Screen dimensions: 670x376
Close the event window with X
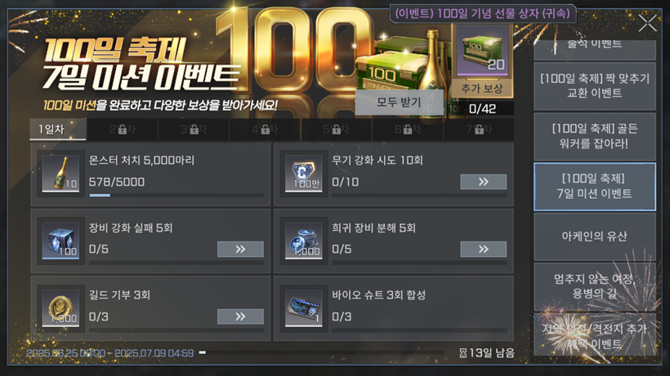click(x=647, y=23)
